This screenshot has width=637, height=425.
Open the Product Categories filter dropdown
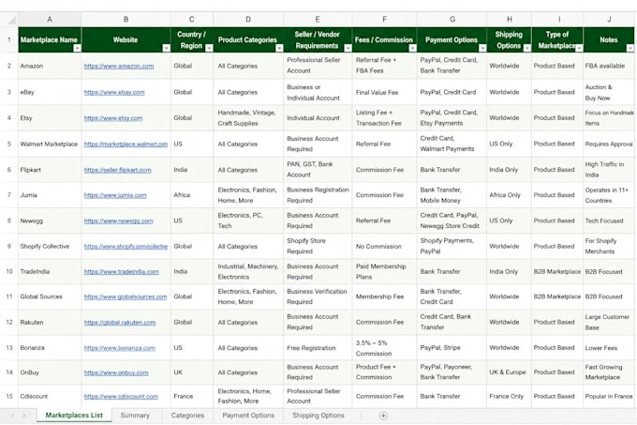[x=279, y=48]
